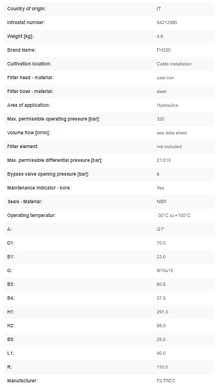Click the Maintenance indicator bore Yes value

(x=160, y=188)
